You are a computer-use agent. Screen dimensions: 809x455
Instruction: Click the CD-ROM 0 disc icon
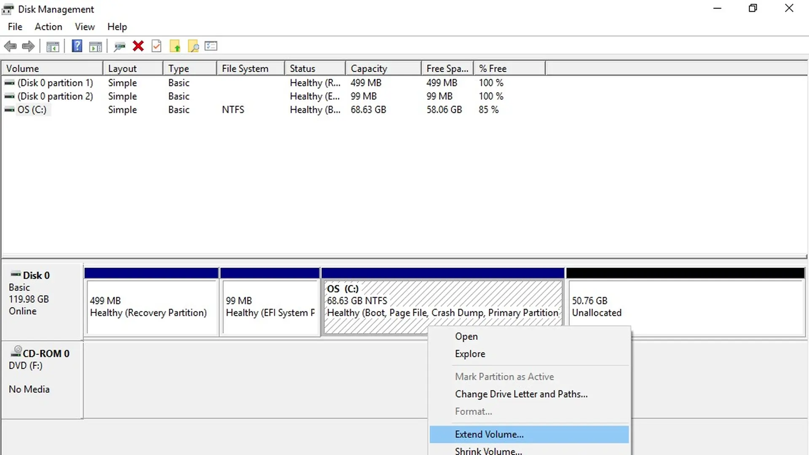point(16,351)
